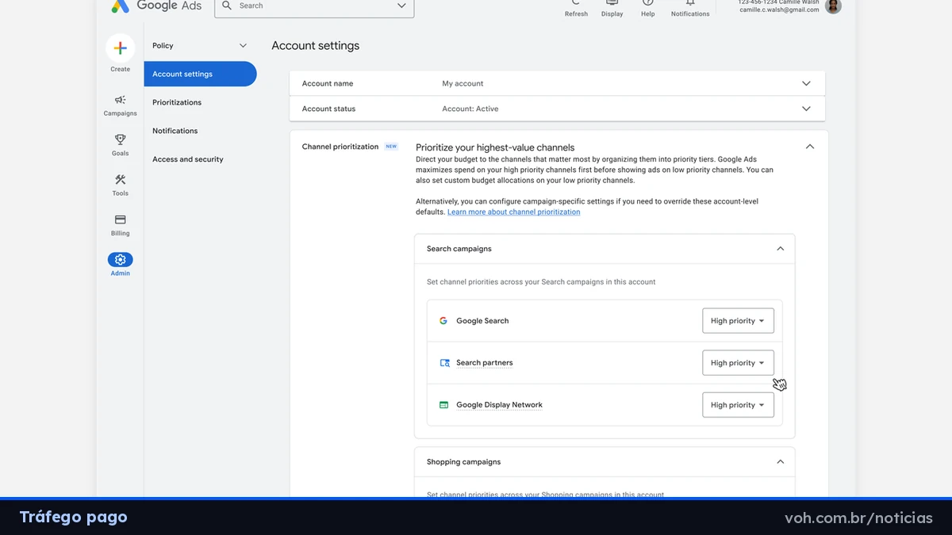
Task: Open the Notifications bell
Action: click(x=690, y=3)
